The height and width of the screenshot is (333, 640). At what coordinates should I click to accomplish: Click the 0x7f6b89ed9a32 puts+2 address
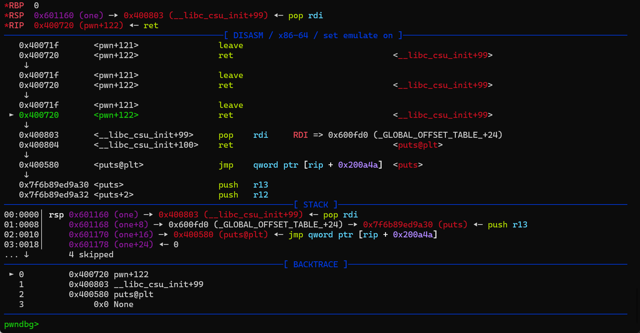54,195
